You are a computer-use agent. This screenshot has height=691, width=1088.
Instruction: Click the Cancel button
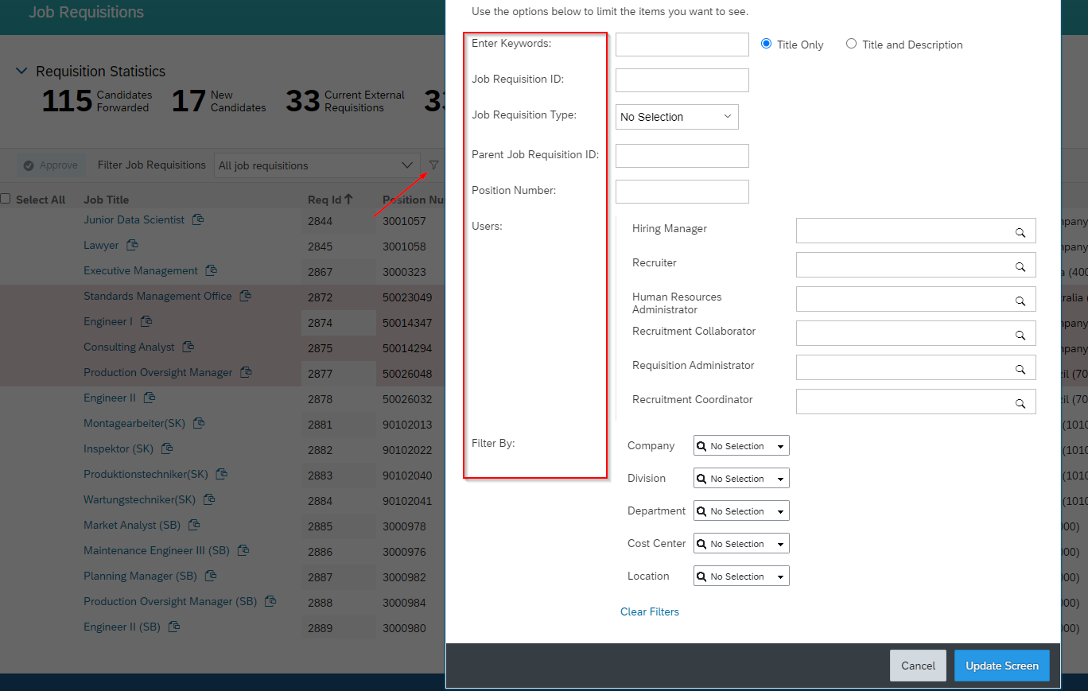tap(918, 666)
